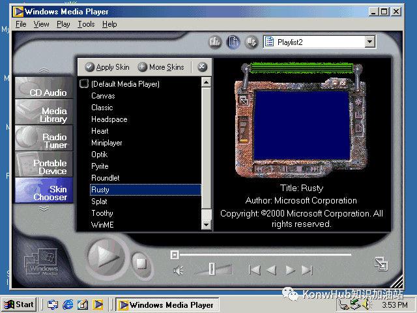Expand taskbar more buttons chevron down
417x313 pixels.
point(44,209)
